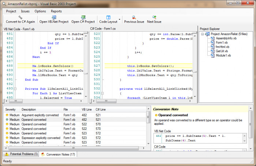
Task: Select frmHtml.vb file icon in Project Explorer
Action: pos(212,47)
